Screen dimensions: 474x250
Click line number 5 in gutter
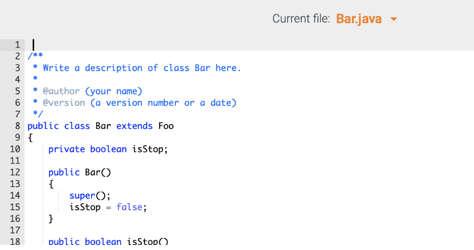pos(18,91)
